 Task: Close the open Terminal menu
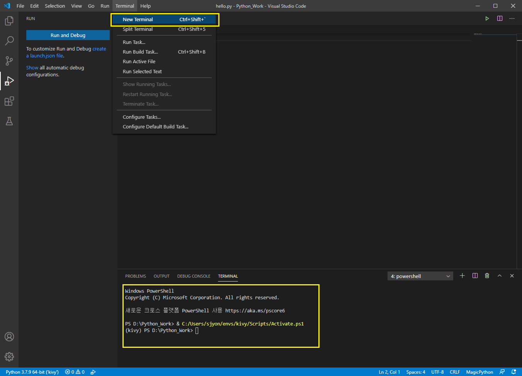click(x=125, y=6)
